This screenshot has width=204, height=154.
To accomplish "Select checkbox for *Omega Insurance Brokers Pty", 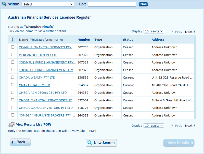I will tap(13, 115).
